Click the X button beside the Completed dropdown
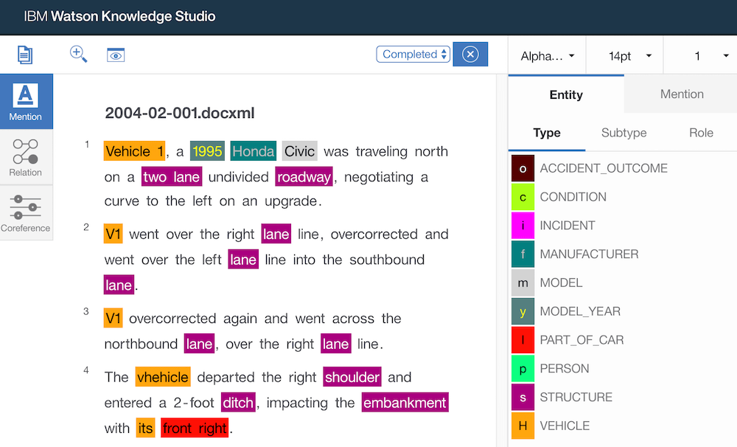This screenshot has width=737, height=447. pyautogui.click(x=470, y=54)
